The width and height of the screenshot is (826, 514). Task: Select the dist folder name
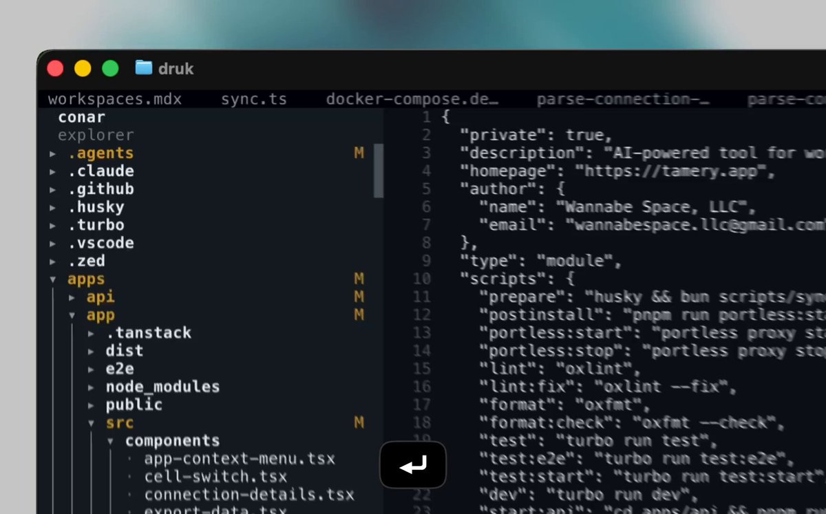pyautogui.click(x=125, y=351)
